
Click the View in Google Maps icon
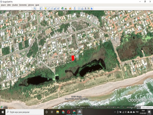(88, 9)
